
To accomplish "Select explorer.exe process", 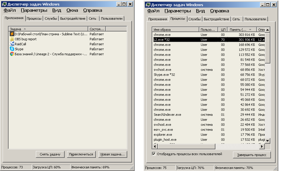I will coord(209,135).
